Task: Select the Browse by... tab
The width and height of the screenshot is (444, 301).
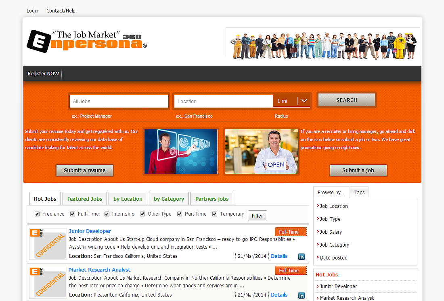Action: pos(331,193)
